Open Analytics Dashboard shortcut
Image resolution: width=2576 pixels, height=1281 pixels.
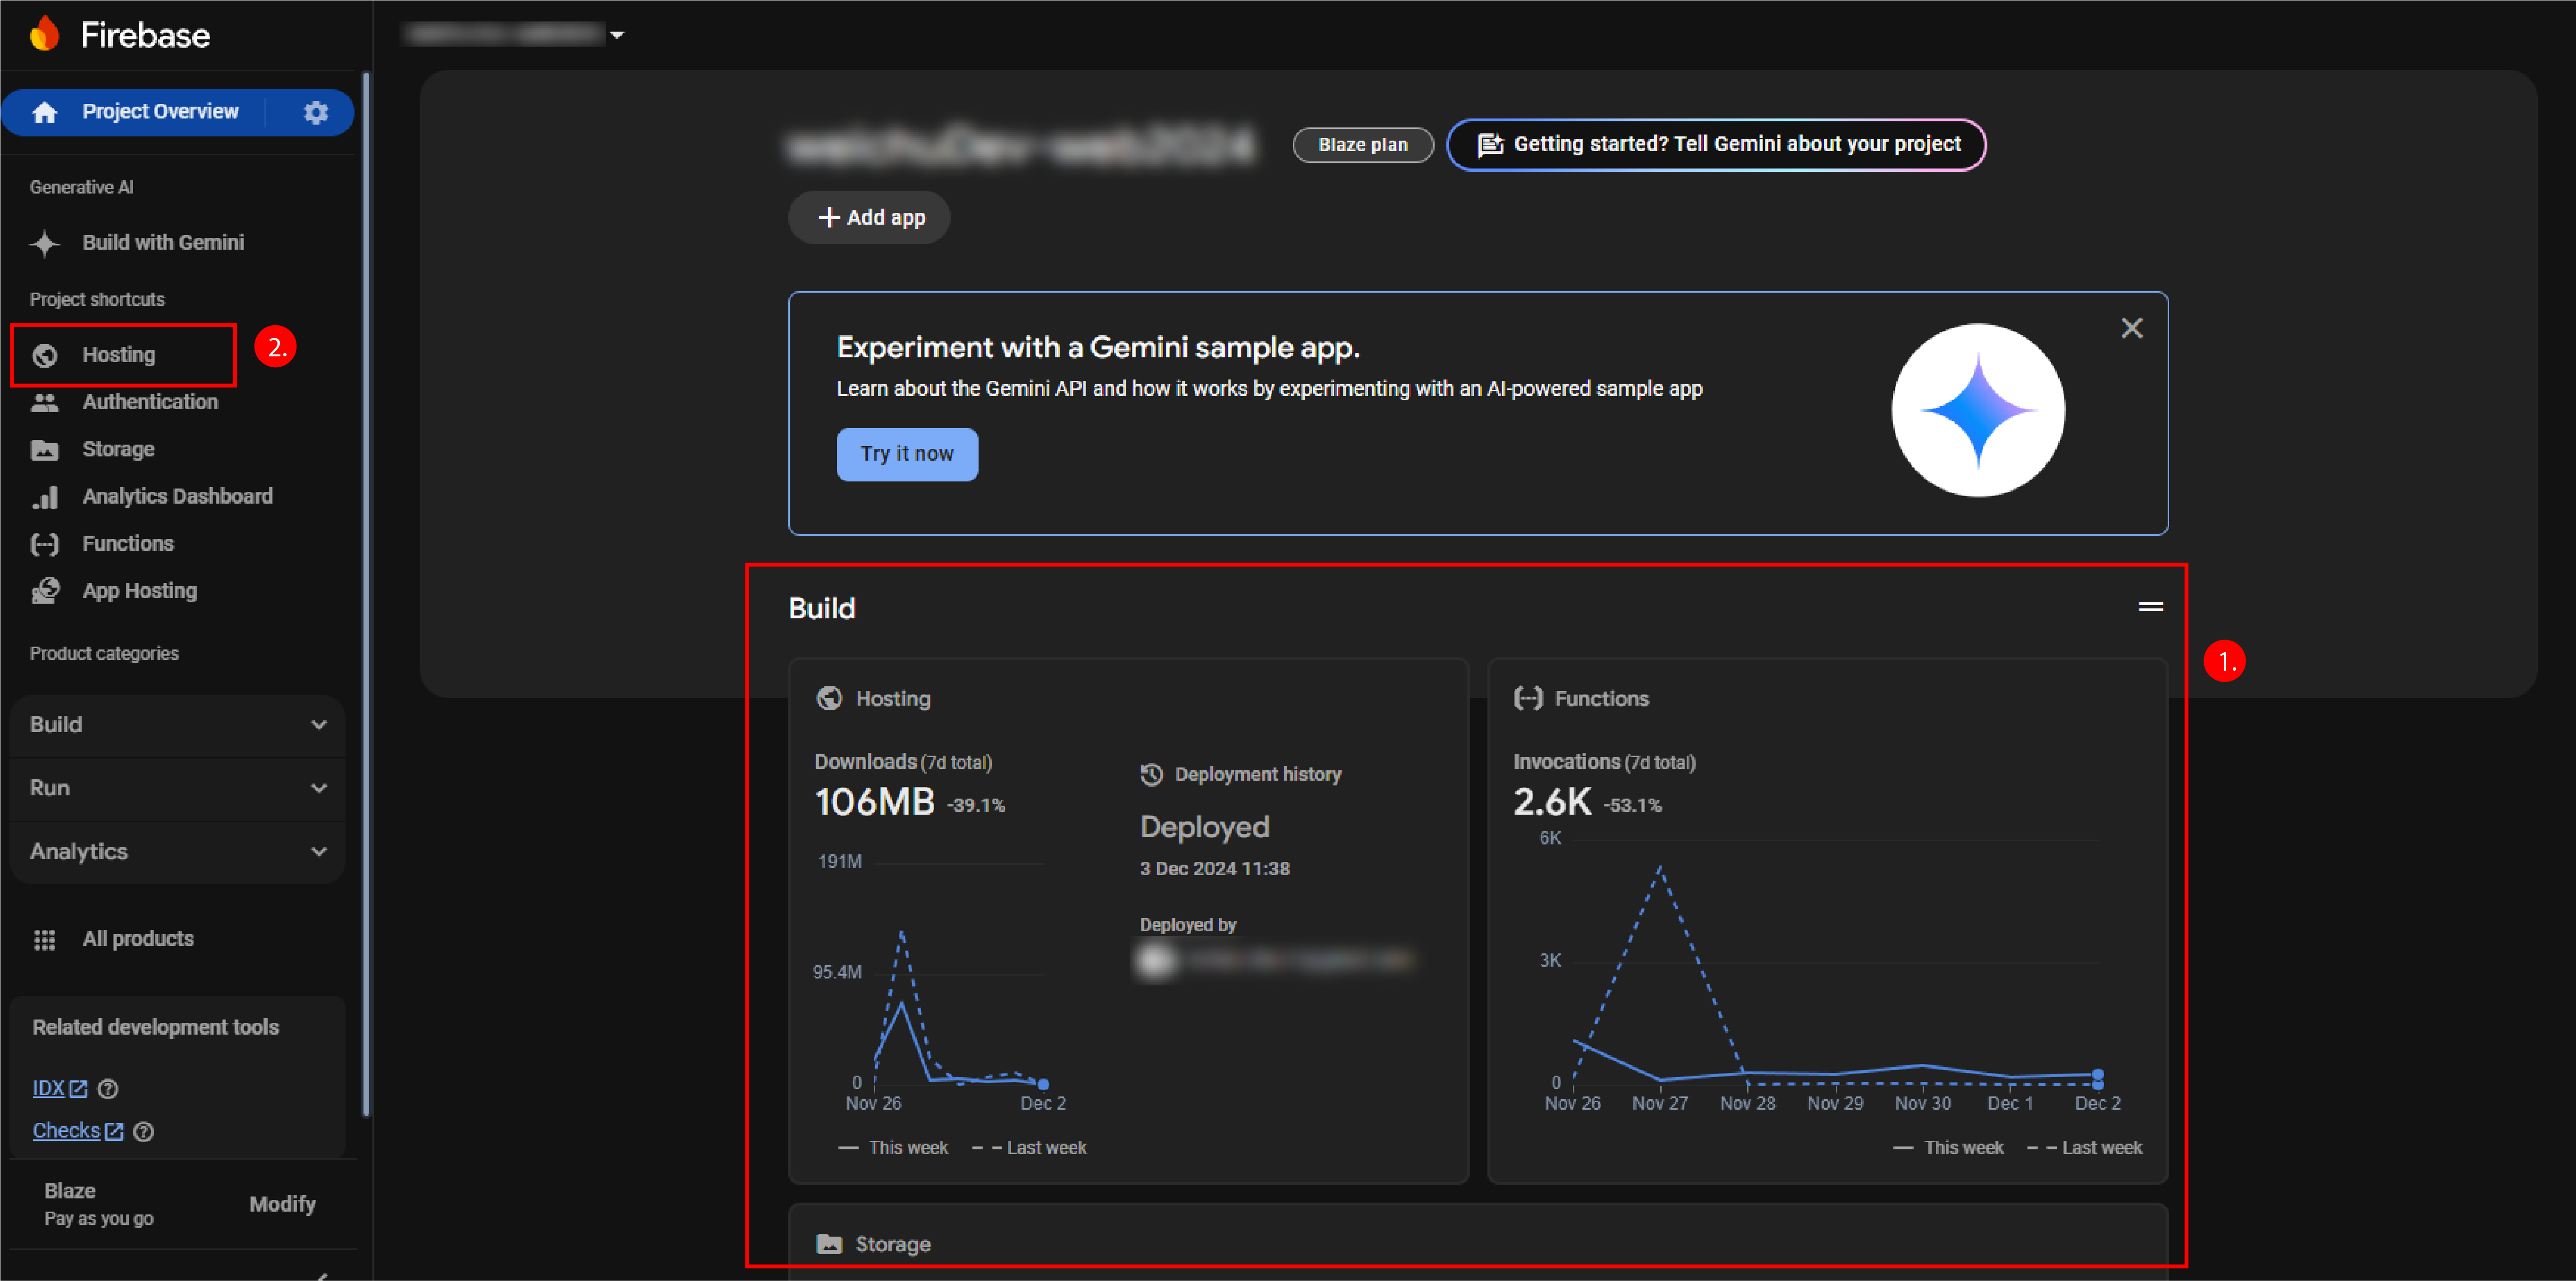coord(178,497)
